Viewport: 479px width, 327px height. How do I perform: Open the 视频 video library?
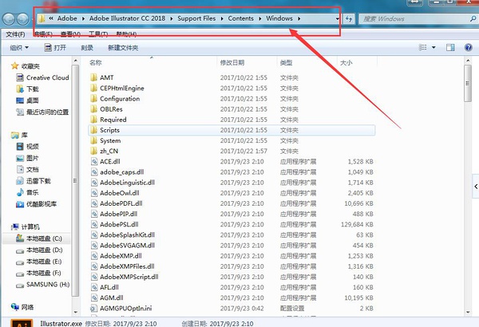coord(32,147)
